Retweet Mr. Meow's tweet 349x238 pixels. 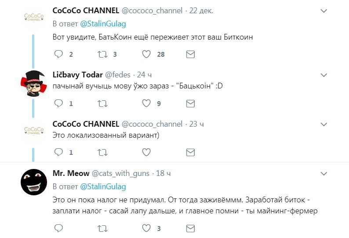point(102,228)
